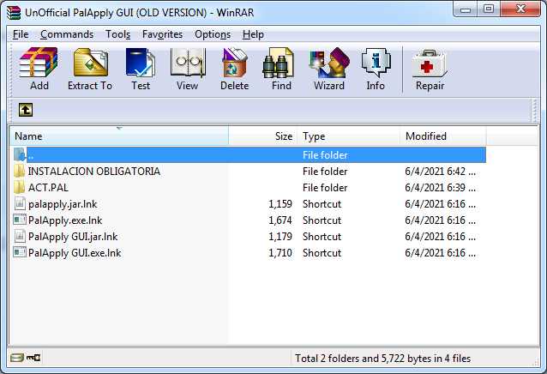The width and height of the screenshot is (547, 374).
Task: Click the PalApply.exe.lnk file icon
Action: [x=20, y=220]
